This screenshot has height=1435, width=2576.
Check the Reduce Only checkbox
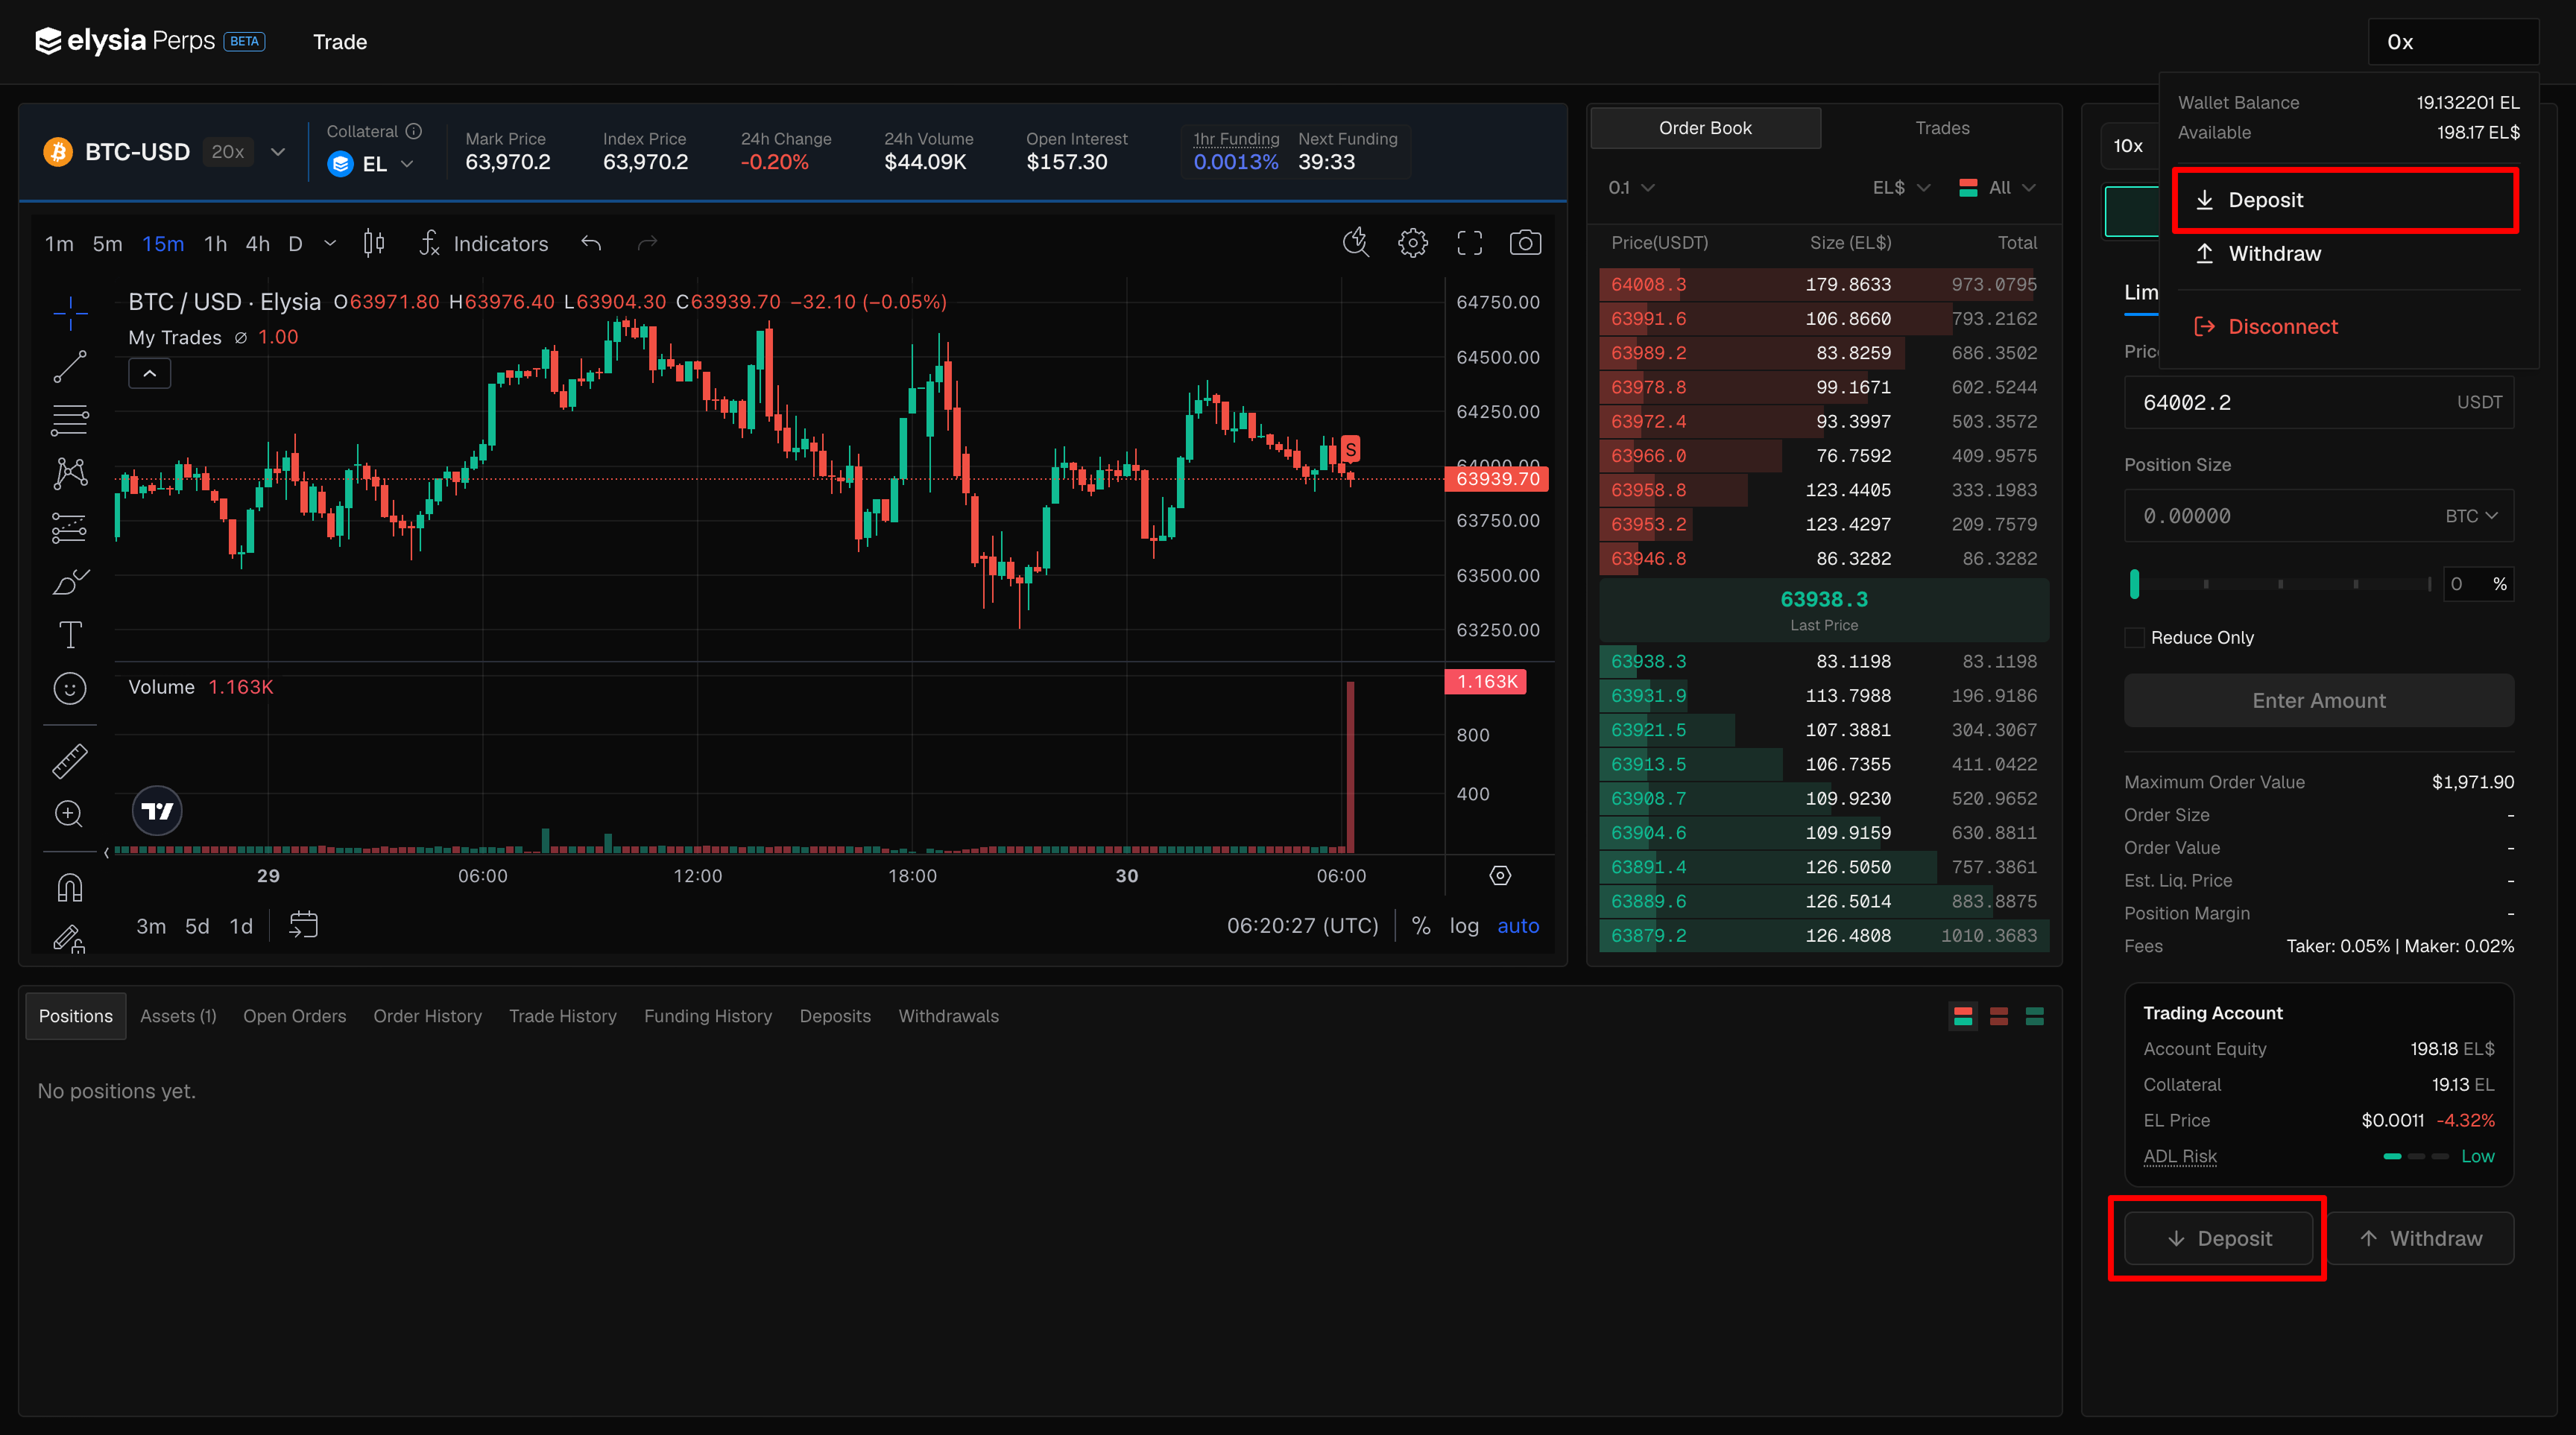click(2134, 638)
